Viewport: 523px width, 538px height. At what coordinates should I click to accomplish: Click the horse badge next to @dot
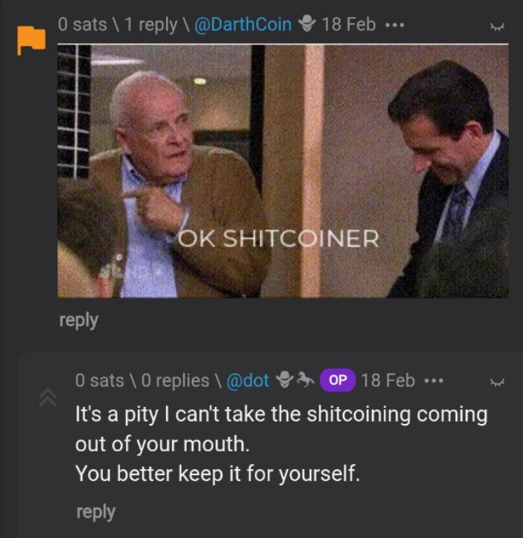[x=305, y=380]
